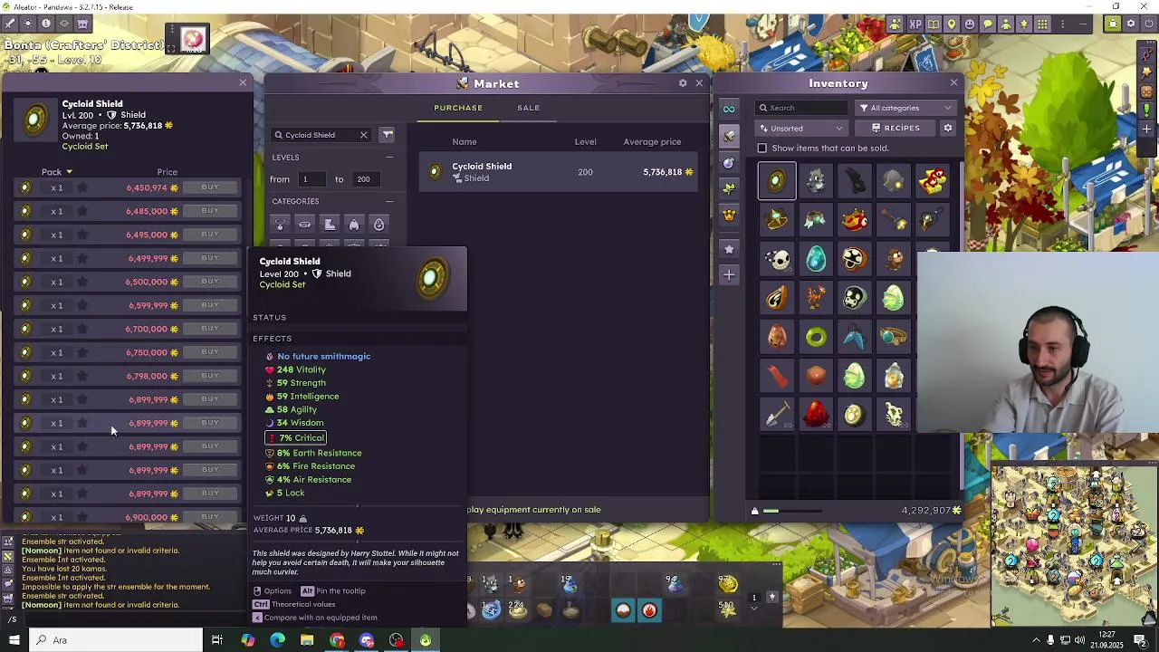Click the level 'from' input field
The image size is (1159, 652).
(x=313, y=179)
